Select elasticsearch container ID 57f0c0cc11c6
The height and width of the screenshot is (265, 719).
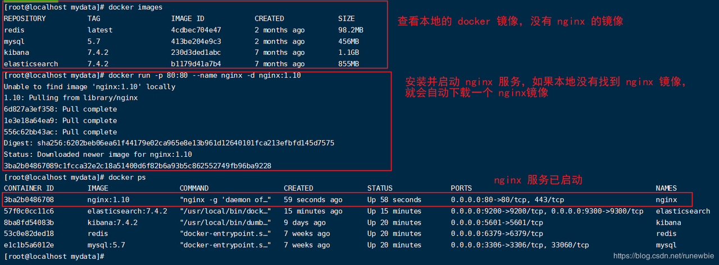point(29,211)
